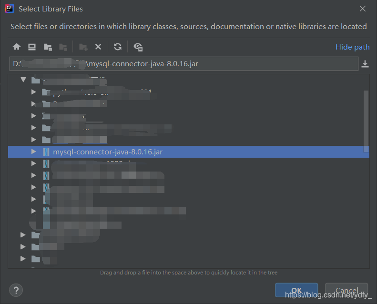Click the OK button
Image resolution: width=377 pixels, height=304 pixels.
(296, 290)
